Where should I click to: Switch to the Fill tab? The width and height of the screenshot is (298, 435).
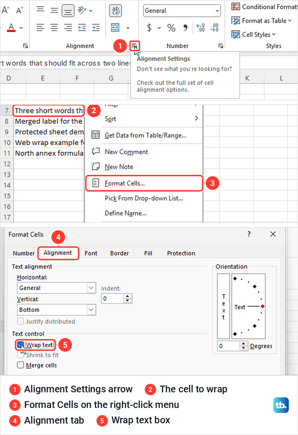pyautogui.click(x=148, y=253)
